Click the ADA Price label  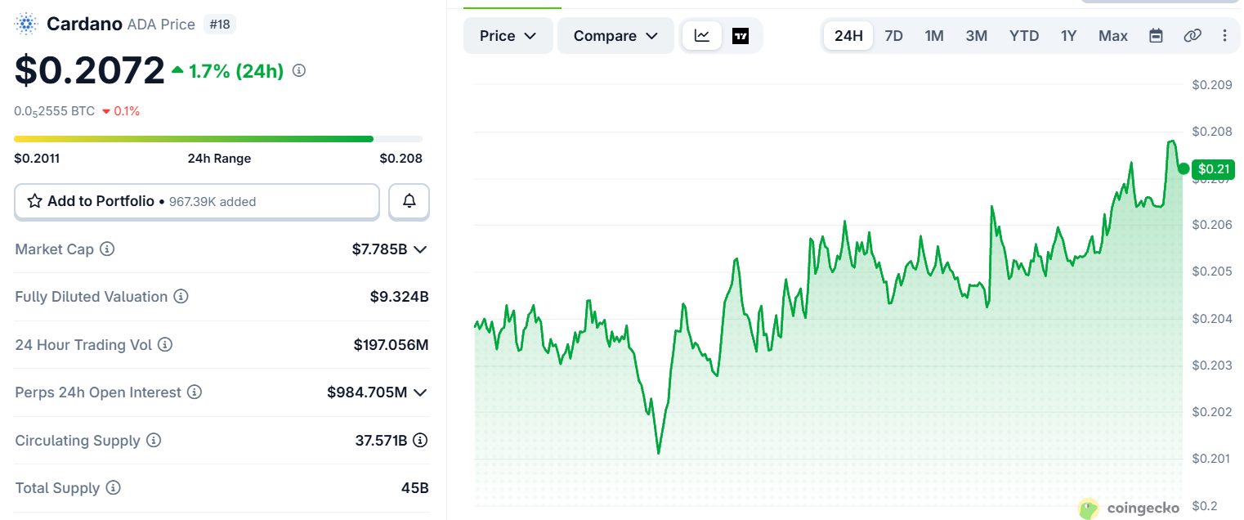pos(161,25)
